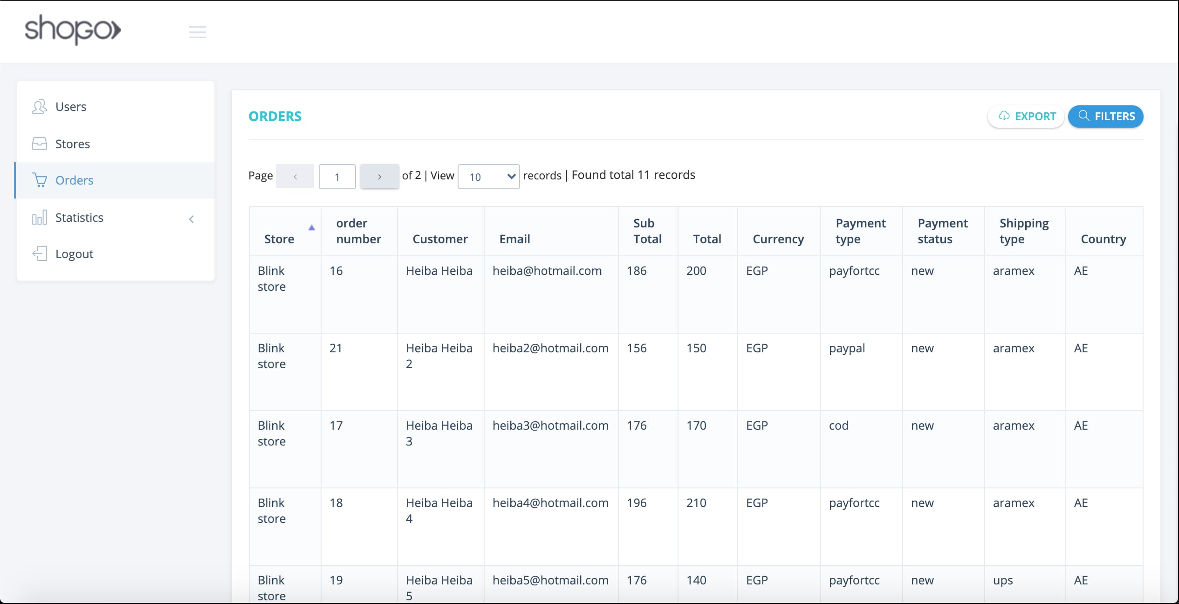This screenshot has height=604, width=1179.
Task: Click total 210 for order 18
Action: coord(696,503)
